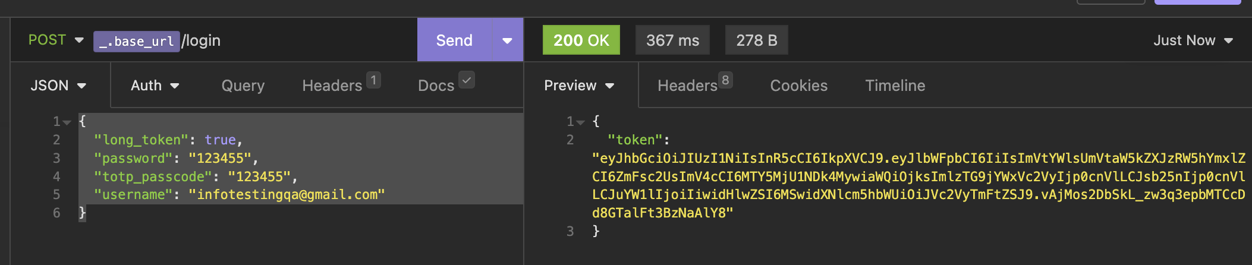Screen dimensions: 1252x265
Task: Open the Send options dropdown arrow
Action: point(507,40)
